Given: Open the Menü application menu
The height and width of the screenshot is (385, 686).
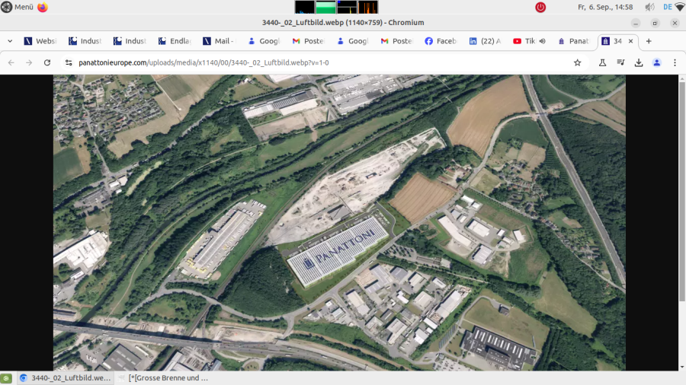Looking at the screenshot, I should (x=18, y=7).
